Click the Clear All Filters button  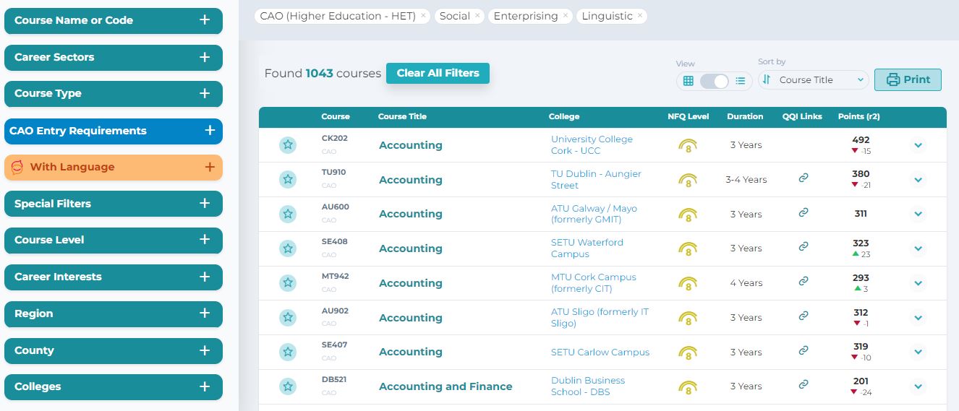click(x=438, y=73)
